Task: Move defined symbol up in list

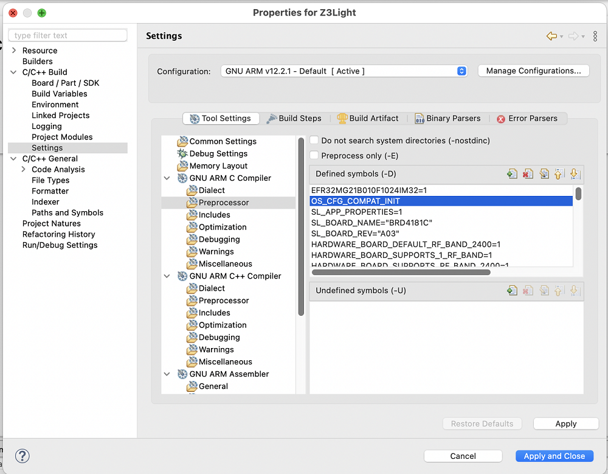Action: point(559,174)
